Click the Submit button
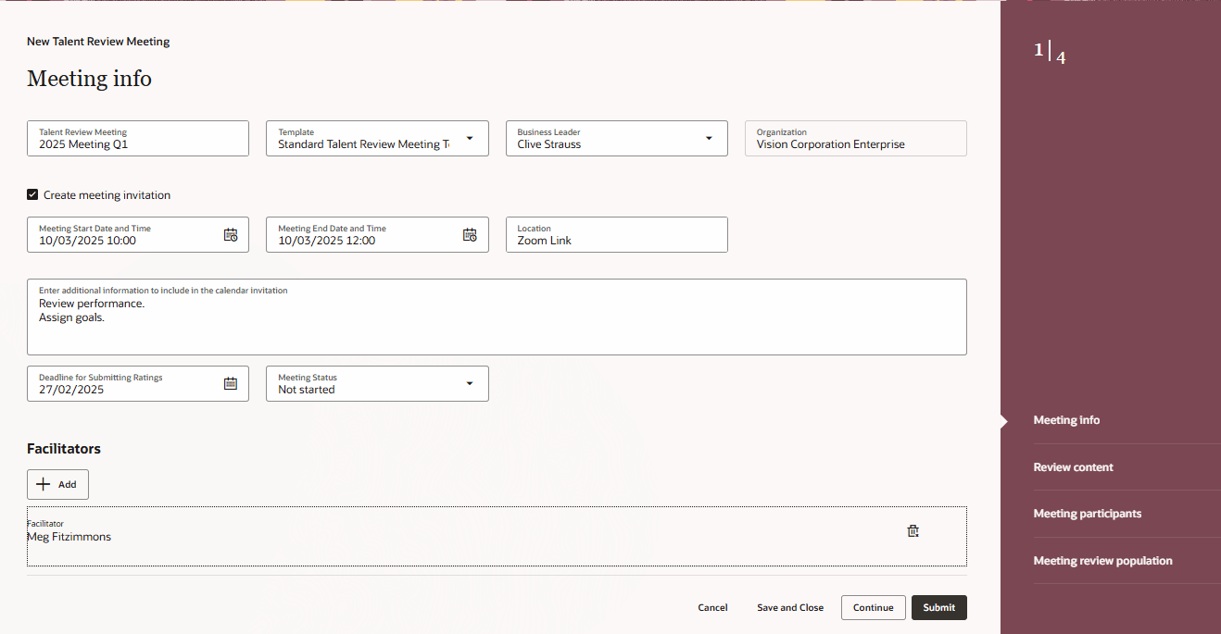Screen dimensions: 1221x634 point(938,607)
